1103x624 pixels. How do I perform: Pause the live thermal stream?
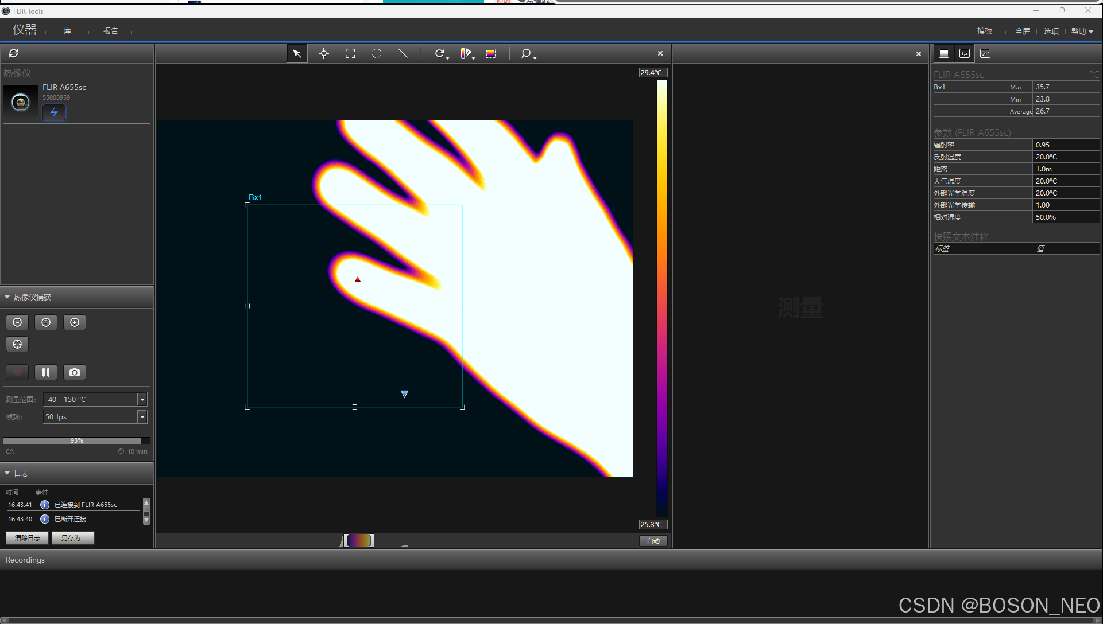point(46,372)
